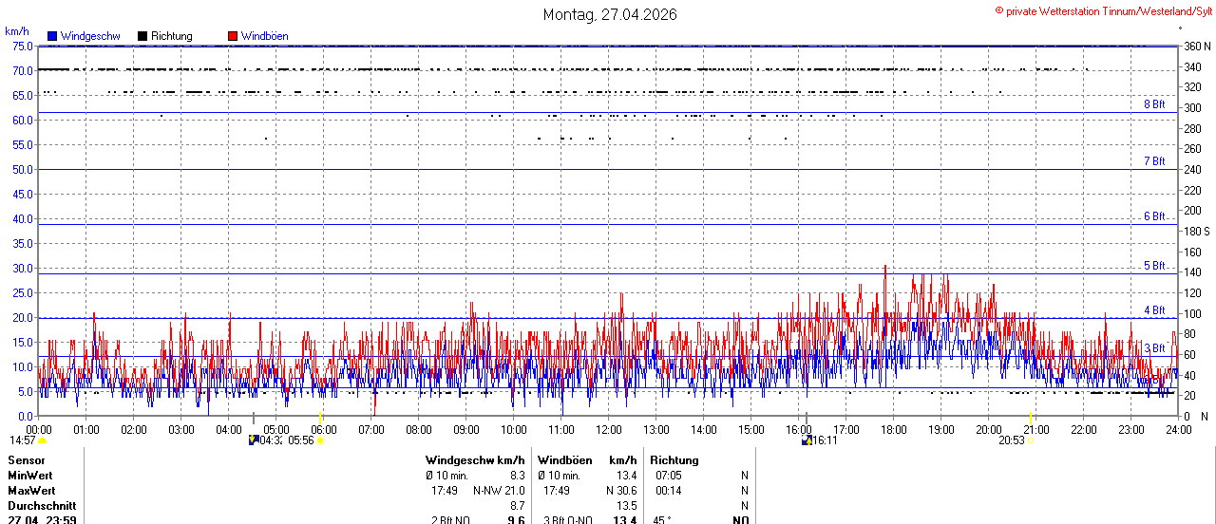Image resolution: width=1216 pixels, height=524 pixels.
Task: Click the 5 Bft line label
Action: 1154,266
